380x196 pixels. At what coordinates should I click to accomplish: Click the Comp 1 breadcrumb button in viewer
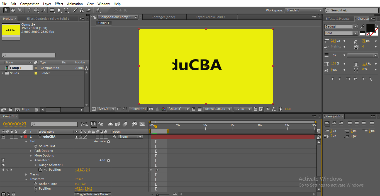(104, 23)
